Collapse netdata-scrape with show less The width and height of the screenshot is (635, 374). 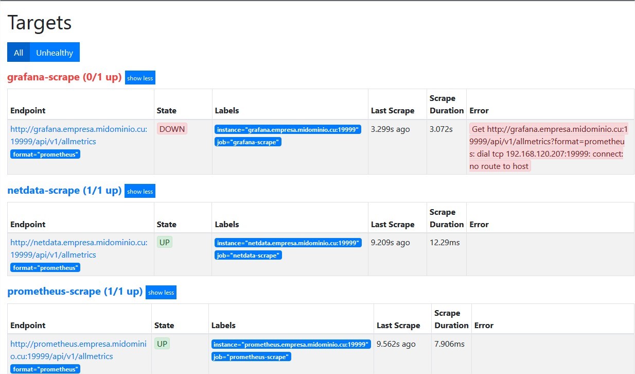coord(140,192)
